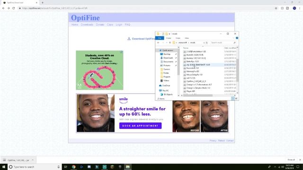Select the OptiFine_1.8.9_HD_U file

(x=196, y=81)
